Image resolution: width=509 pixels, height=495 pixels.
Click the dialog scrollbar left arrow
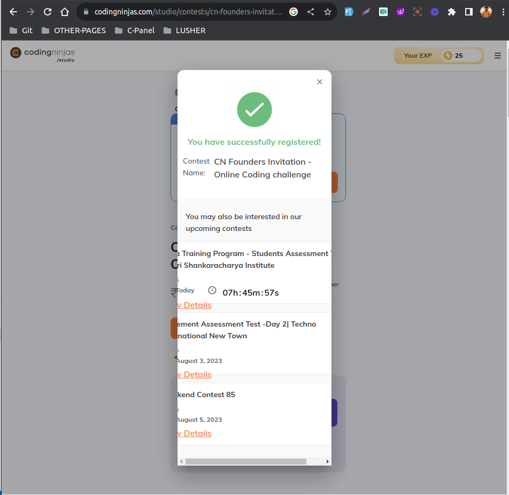pos(181,461)
